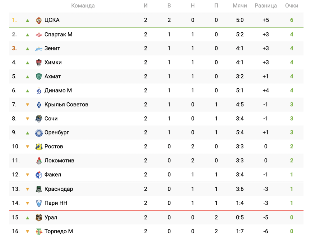This screenshot has height=242, width=311.
Task: Click the orange down arrow beside Факел
Action: point(27,175)
